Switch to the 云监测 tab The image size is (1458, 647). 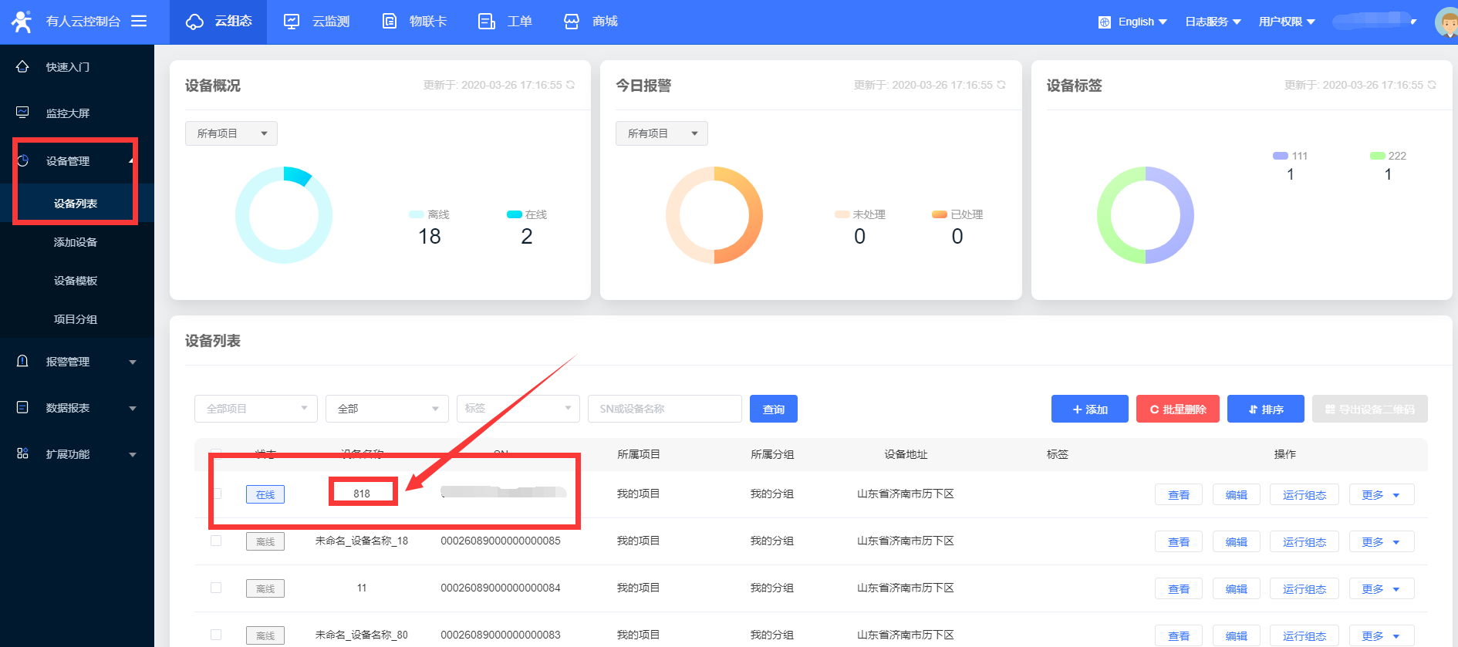coord(316,22)
